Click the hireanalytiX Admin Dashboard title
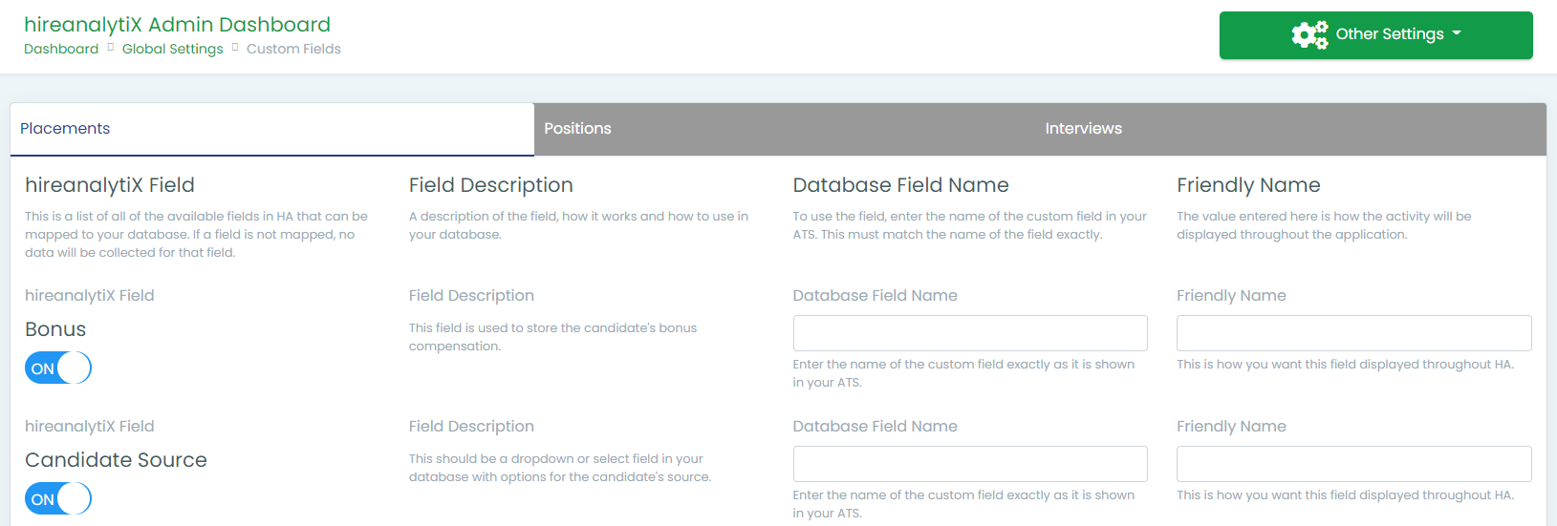Image resolution: width=1557 pixels, height=526 pixels. [x=178, y=25]
